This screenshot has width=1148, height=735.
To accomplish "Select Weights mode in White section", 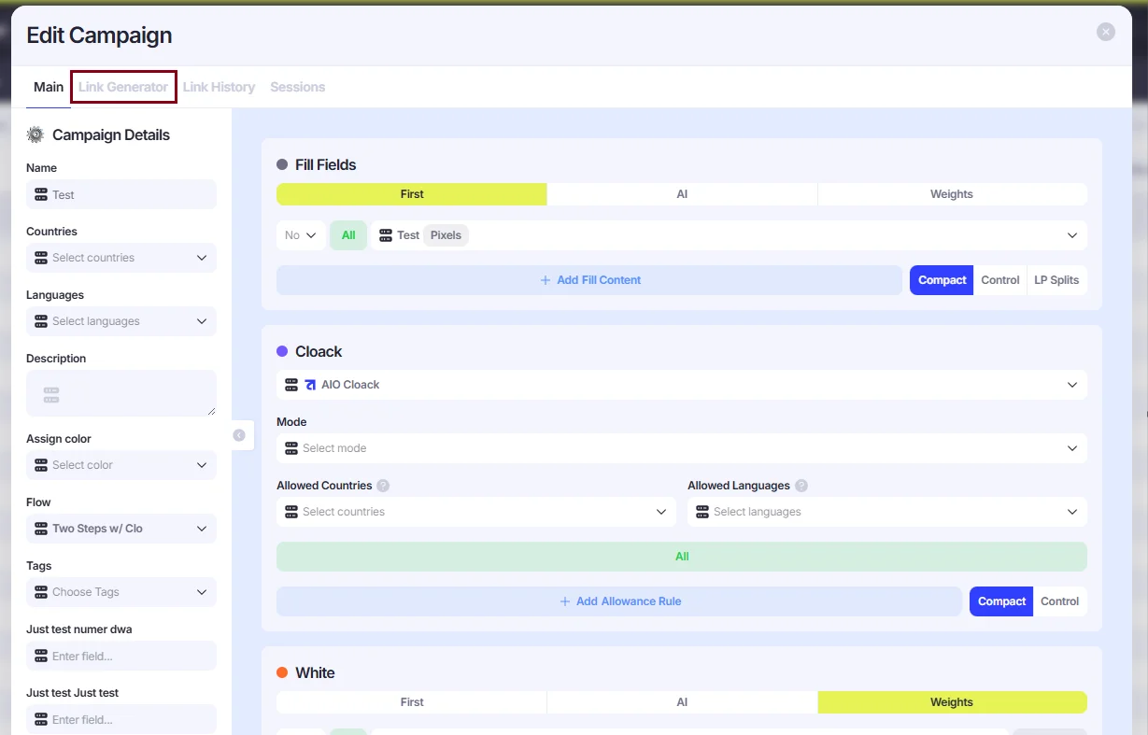I will [x=952, y=702].
